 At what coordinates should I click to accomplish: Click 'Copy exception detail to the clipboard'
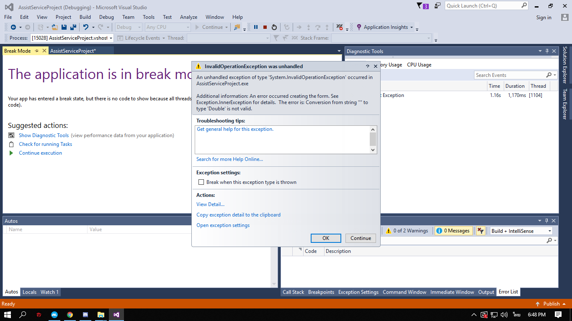tap(238, 215)
